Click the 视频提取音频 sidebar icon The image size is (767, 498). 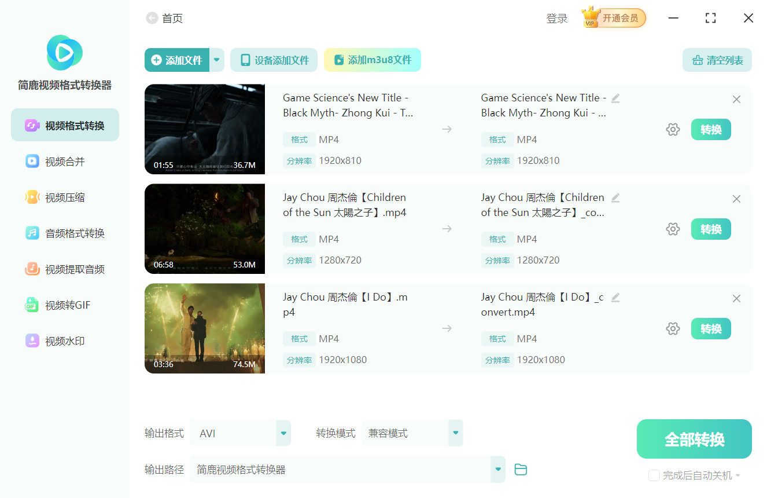click(x=32, y=269)
